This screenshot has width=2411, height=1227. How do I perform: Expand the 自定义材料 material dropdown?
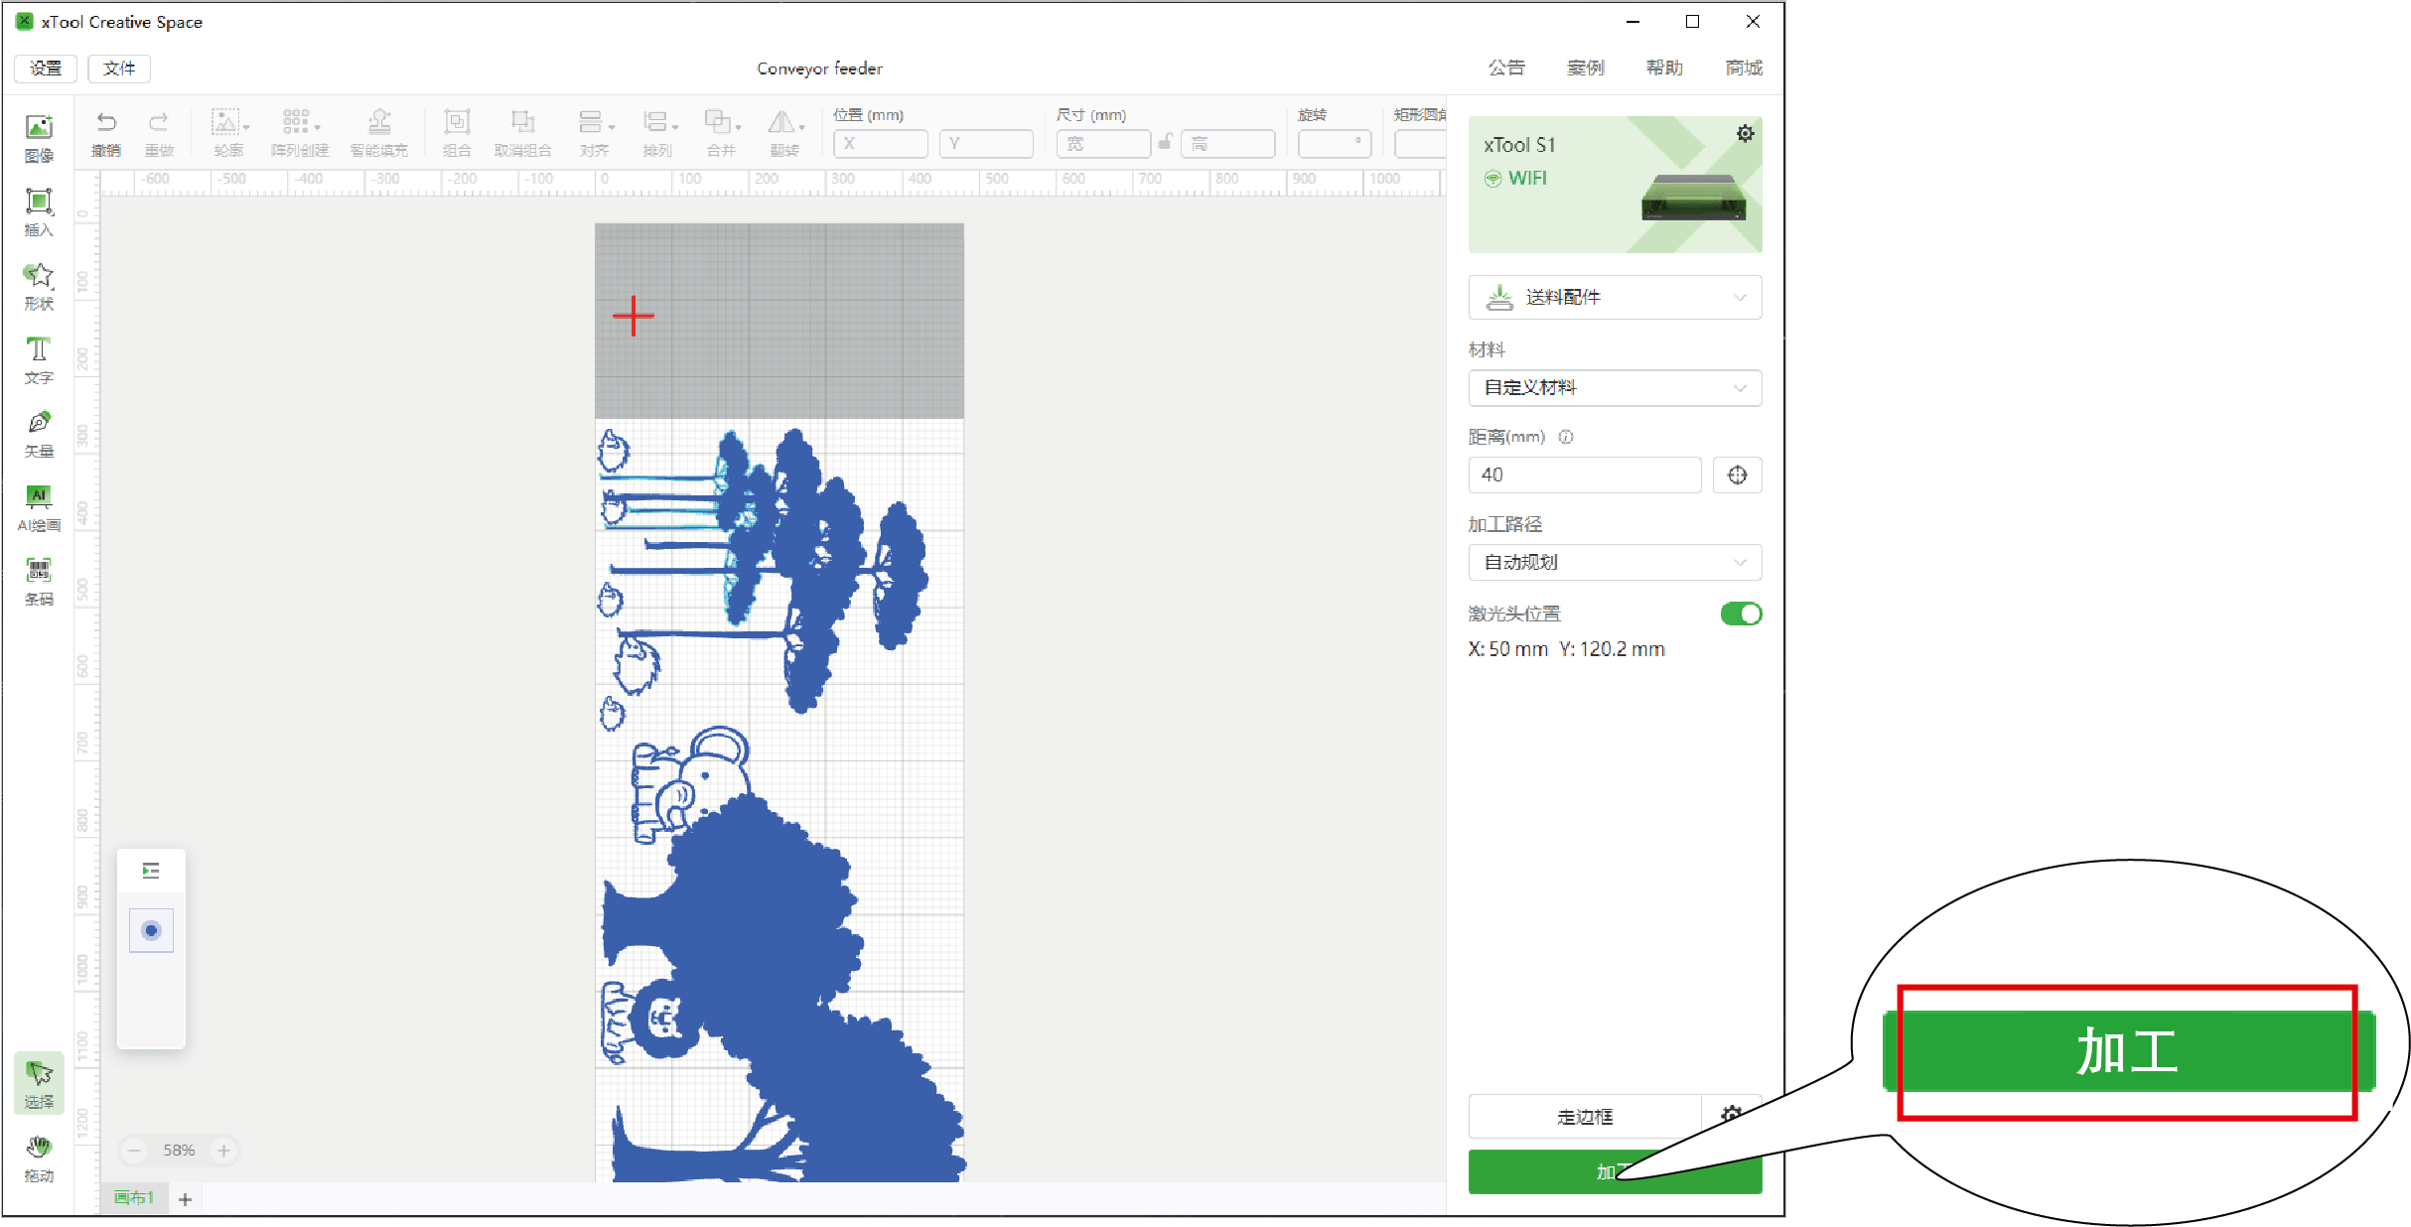tap(1615, 387)
